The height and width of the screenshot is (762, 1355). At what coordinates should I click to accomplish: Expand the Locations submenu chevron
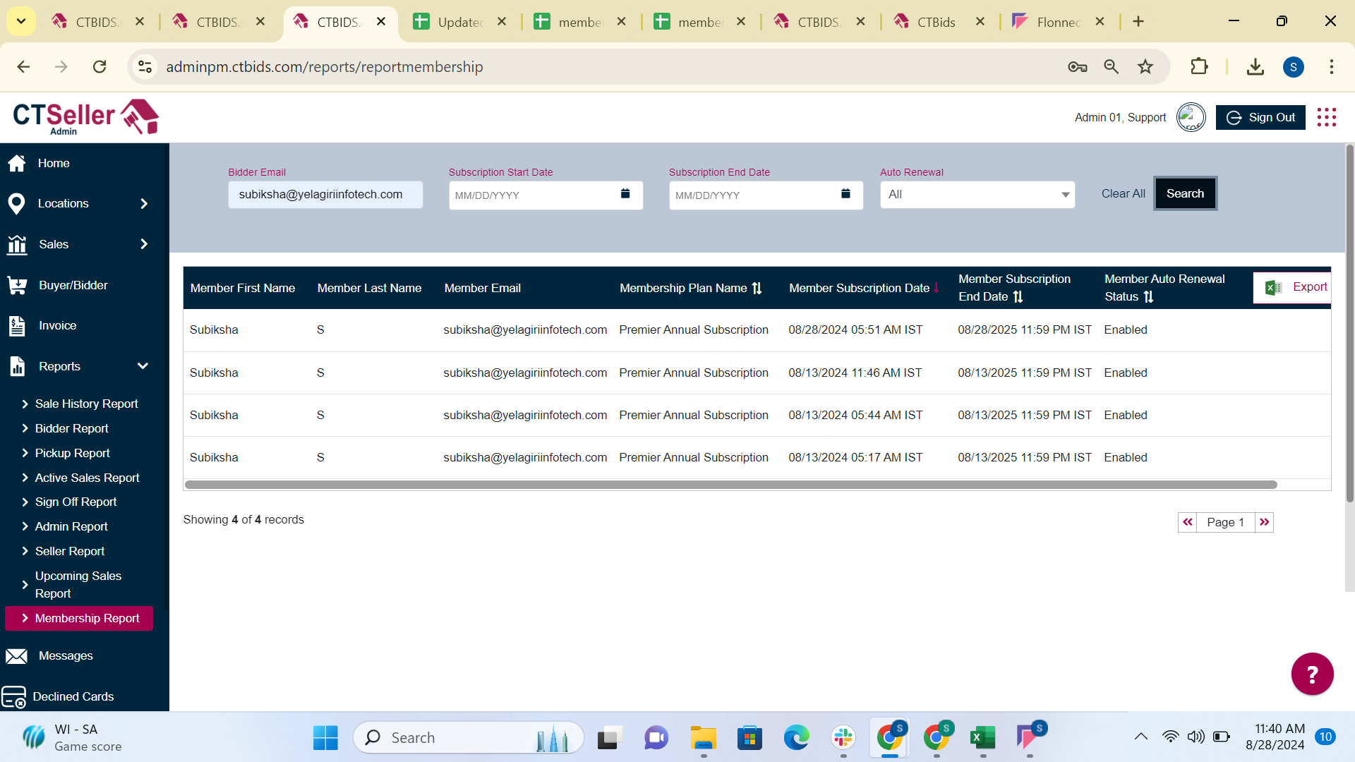[x=144, y=204]
